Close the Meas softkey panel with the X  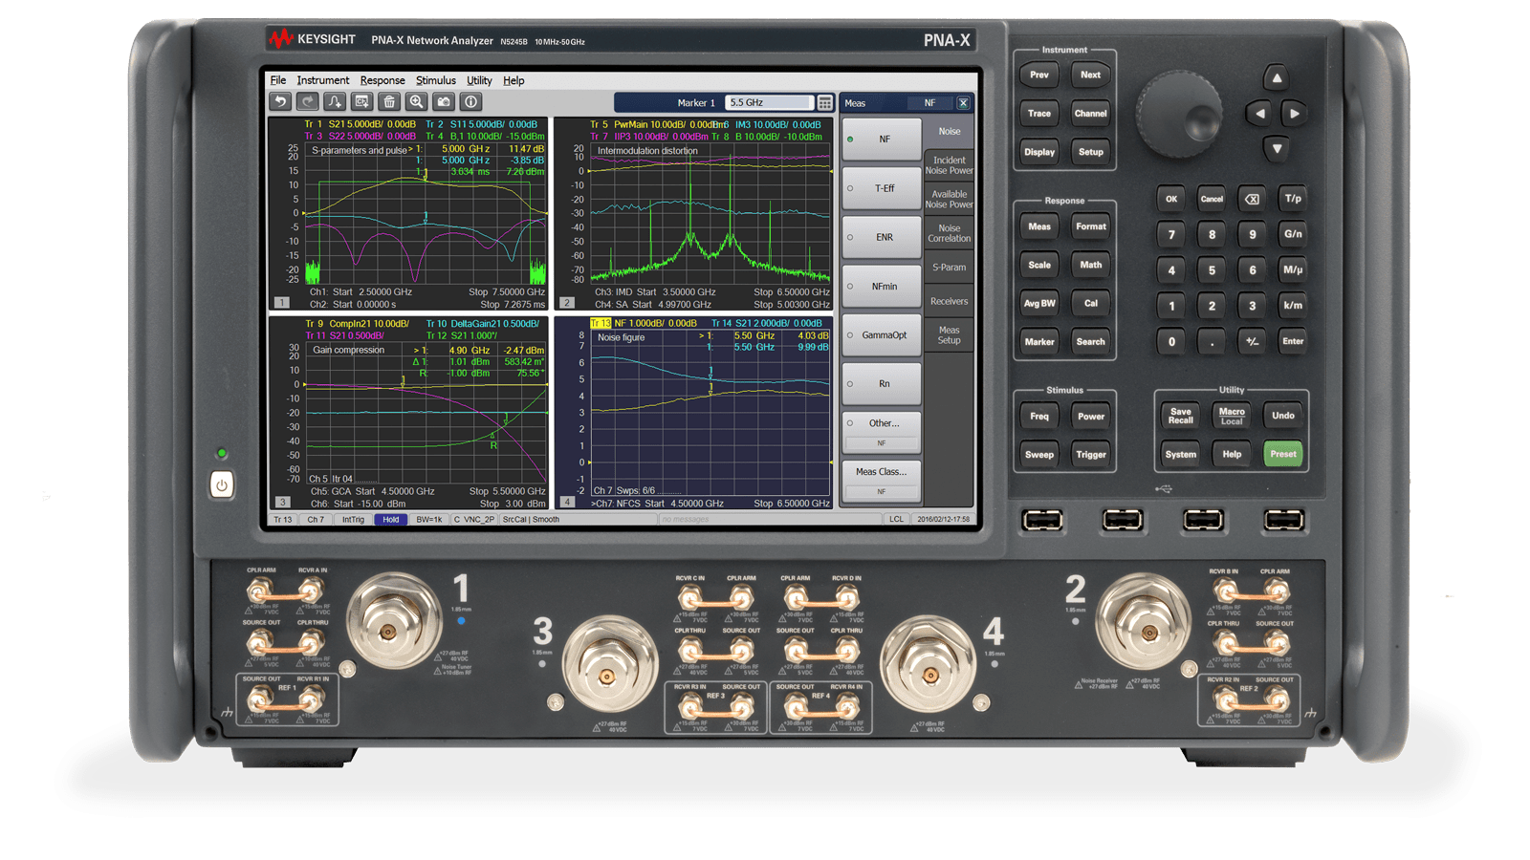pos(963,103)
